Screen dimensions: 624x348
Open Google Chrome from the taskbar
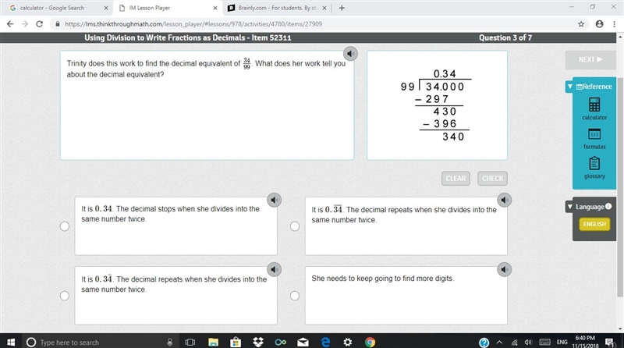370,342
